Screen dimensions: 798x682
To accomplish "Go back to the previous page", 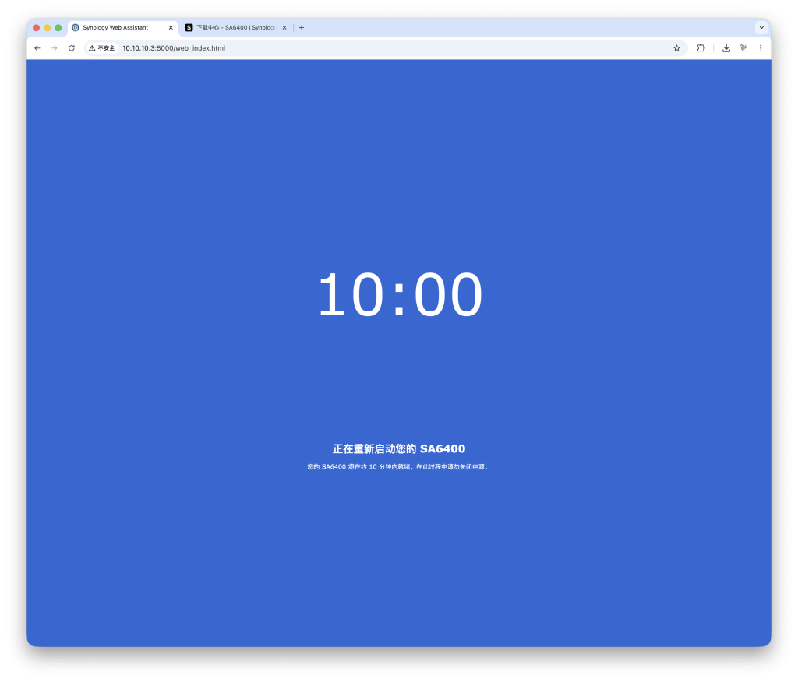I will click(37, 48).
